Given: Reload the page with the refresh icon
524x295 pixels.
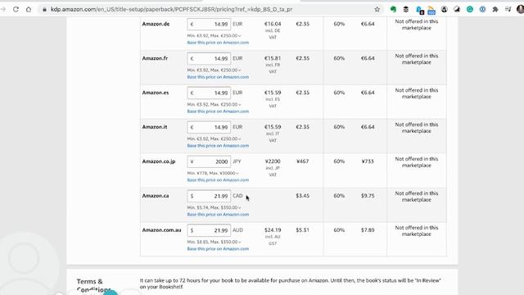Looking at the screenshot, I should point(16,9).
